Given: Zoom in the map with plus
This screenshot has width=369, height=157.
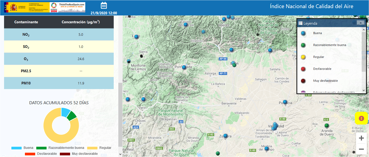Looking at the screenshot, I should 361,138.
